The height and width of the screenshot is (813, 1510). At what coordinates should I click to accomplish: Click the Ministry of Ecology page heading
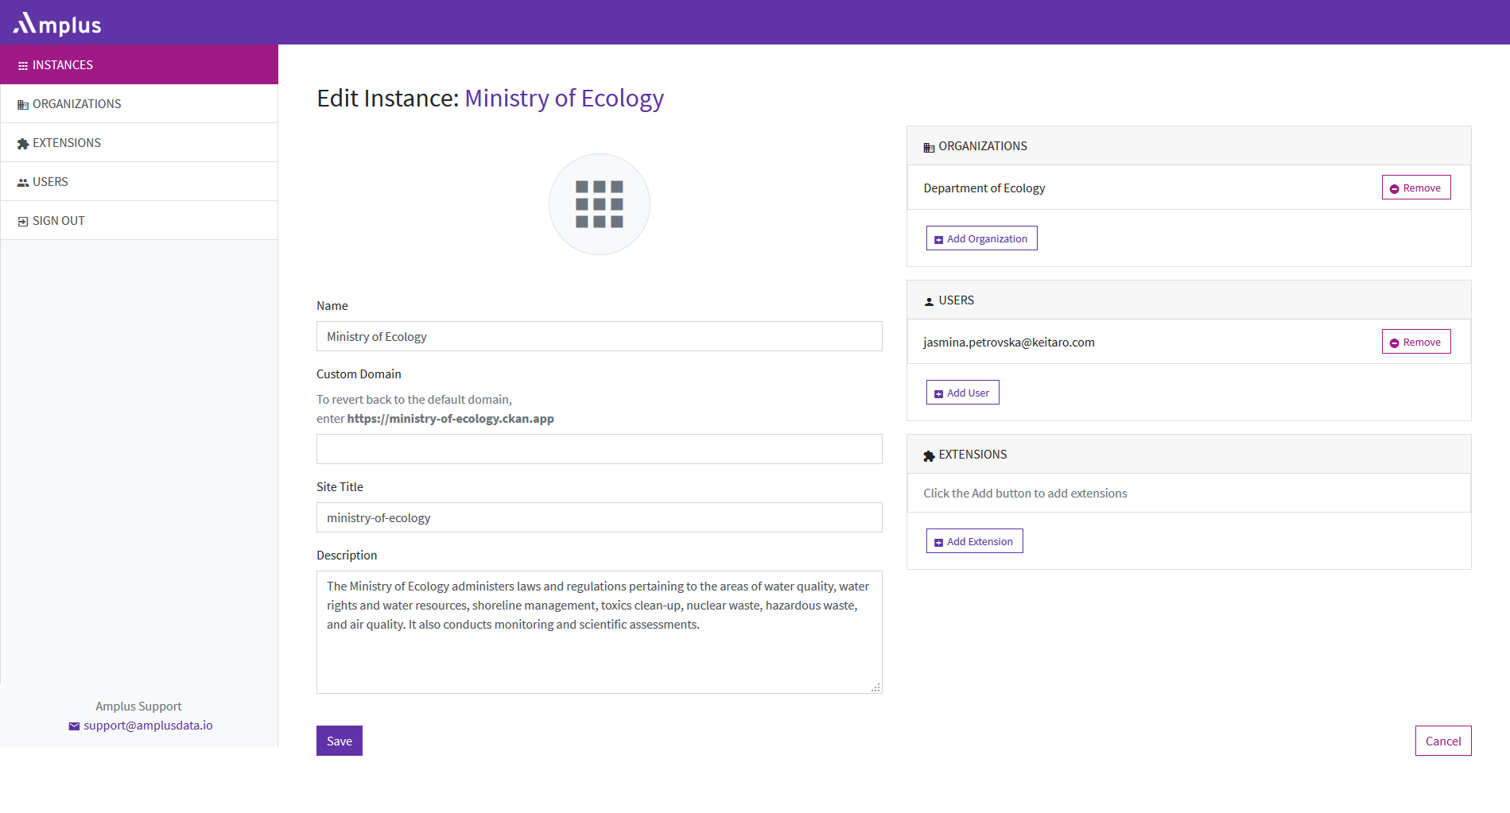pos(564,99)
